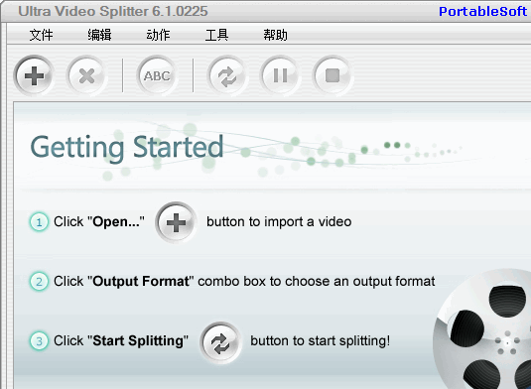Click the PortableSoft text in title bar
Viewport: 531px width, 389px height.
(x=483, y=12)
